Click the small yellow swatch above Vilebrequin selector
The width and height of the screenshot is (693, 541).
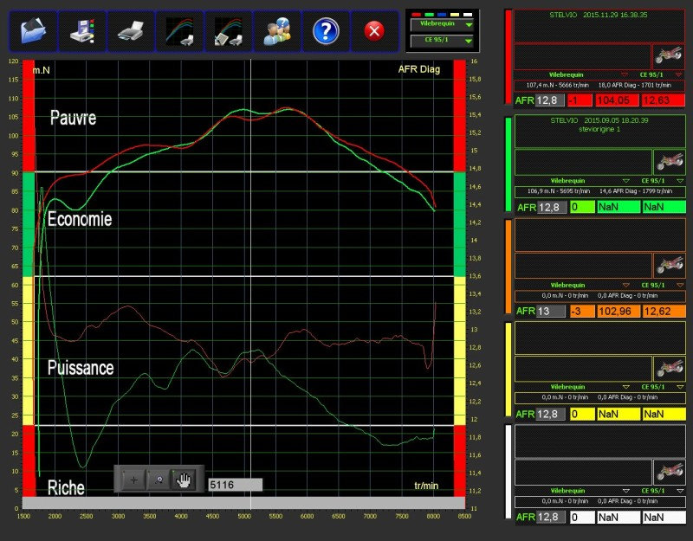(x=454, y=15)
